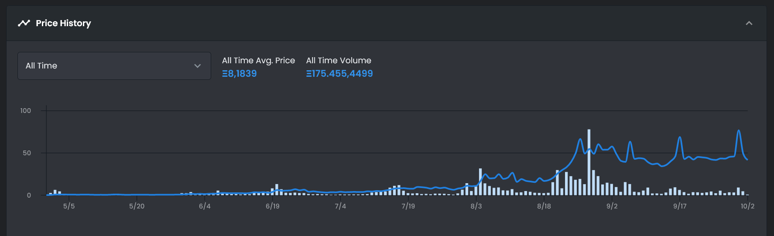Click the 9/17 date axis label
The height and width of the screenshot is (236, 774).
click(x=680, y=206)
